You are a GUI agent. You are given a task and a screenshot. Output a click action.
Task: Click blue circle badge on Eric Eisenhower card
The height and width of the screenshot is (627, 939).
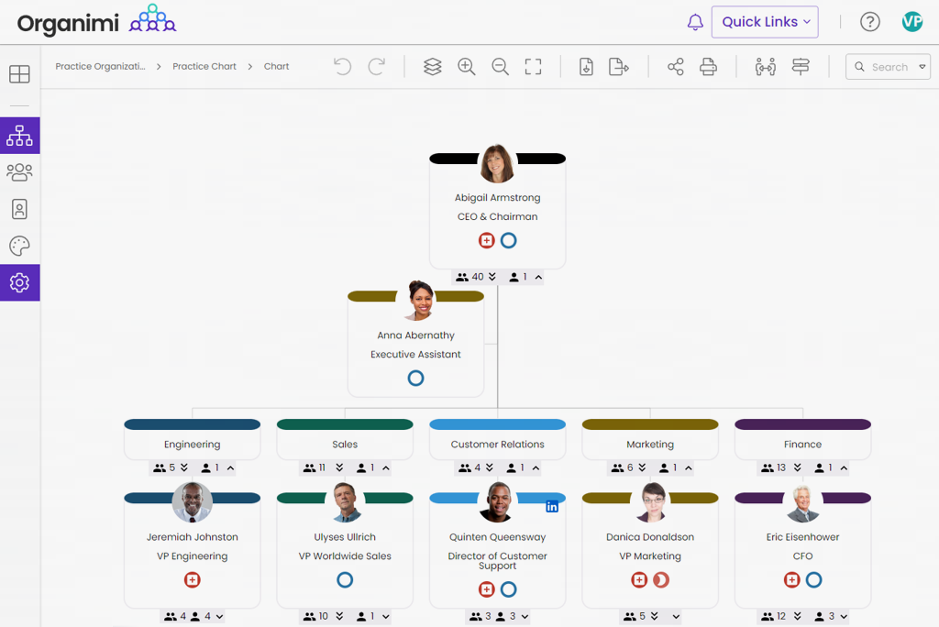pyautogui.click(x=814, y=579)
